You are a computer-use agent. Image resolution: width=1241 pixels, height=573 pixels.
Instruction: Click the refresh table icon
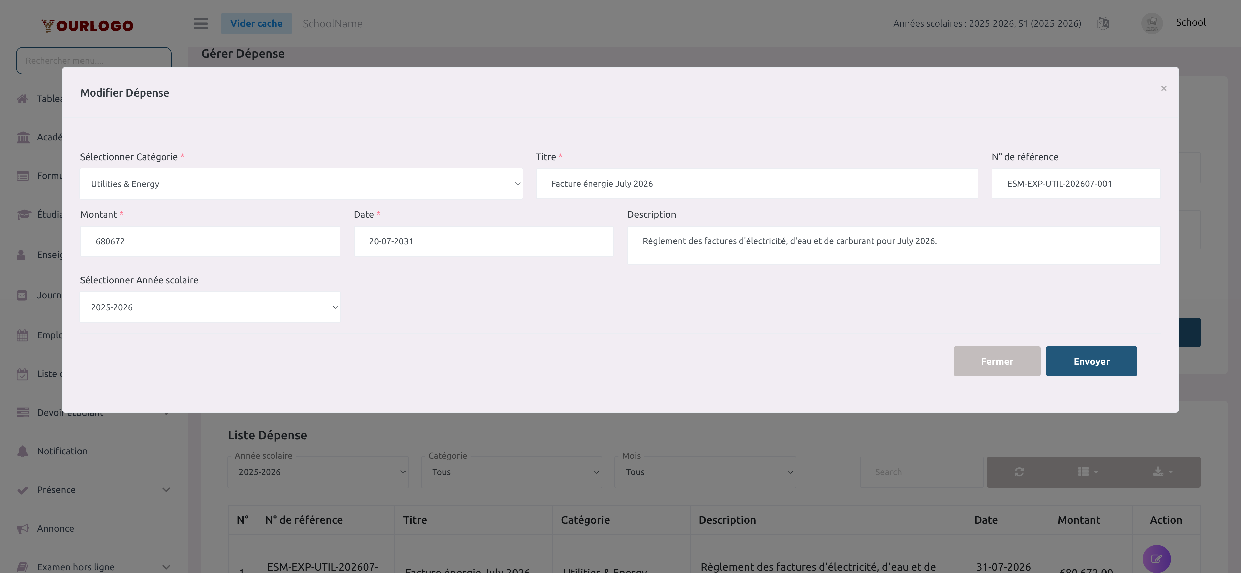1019,472
